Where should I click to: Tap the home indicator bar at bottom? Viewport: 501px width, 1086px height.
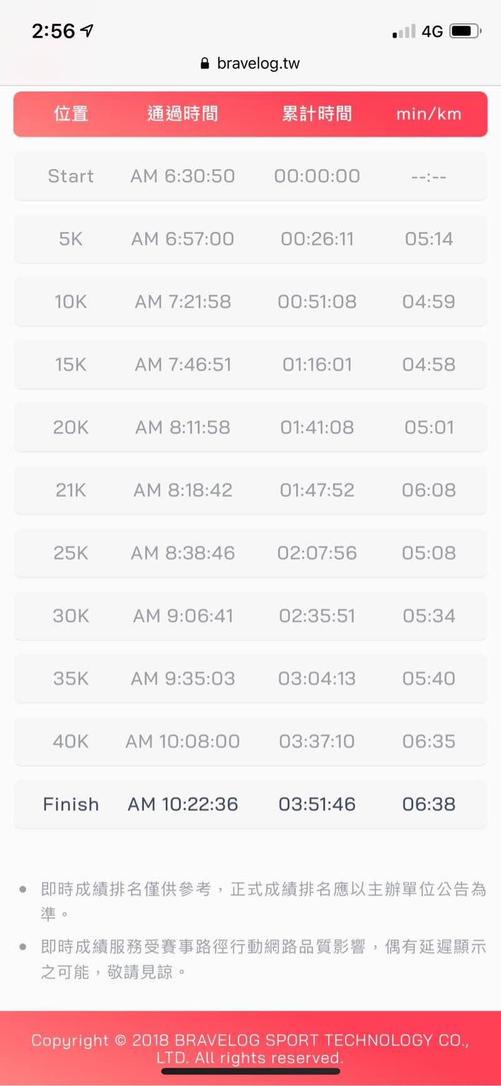[x=250, y=1072]
